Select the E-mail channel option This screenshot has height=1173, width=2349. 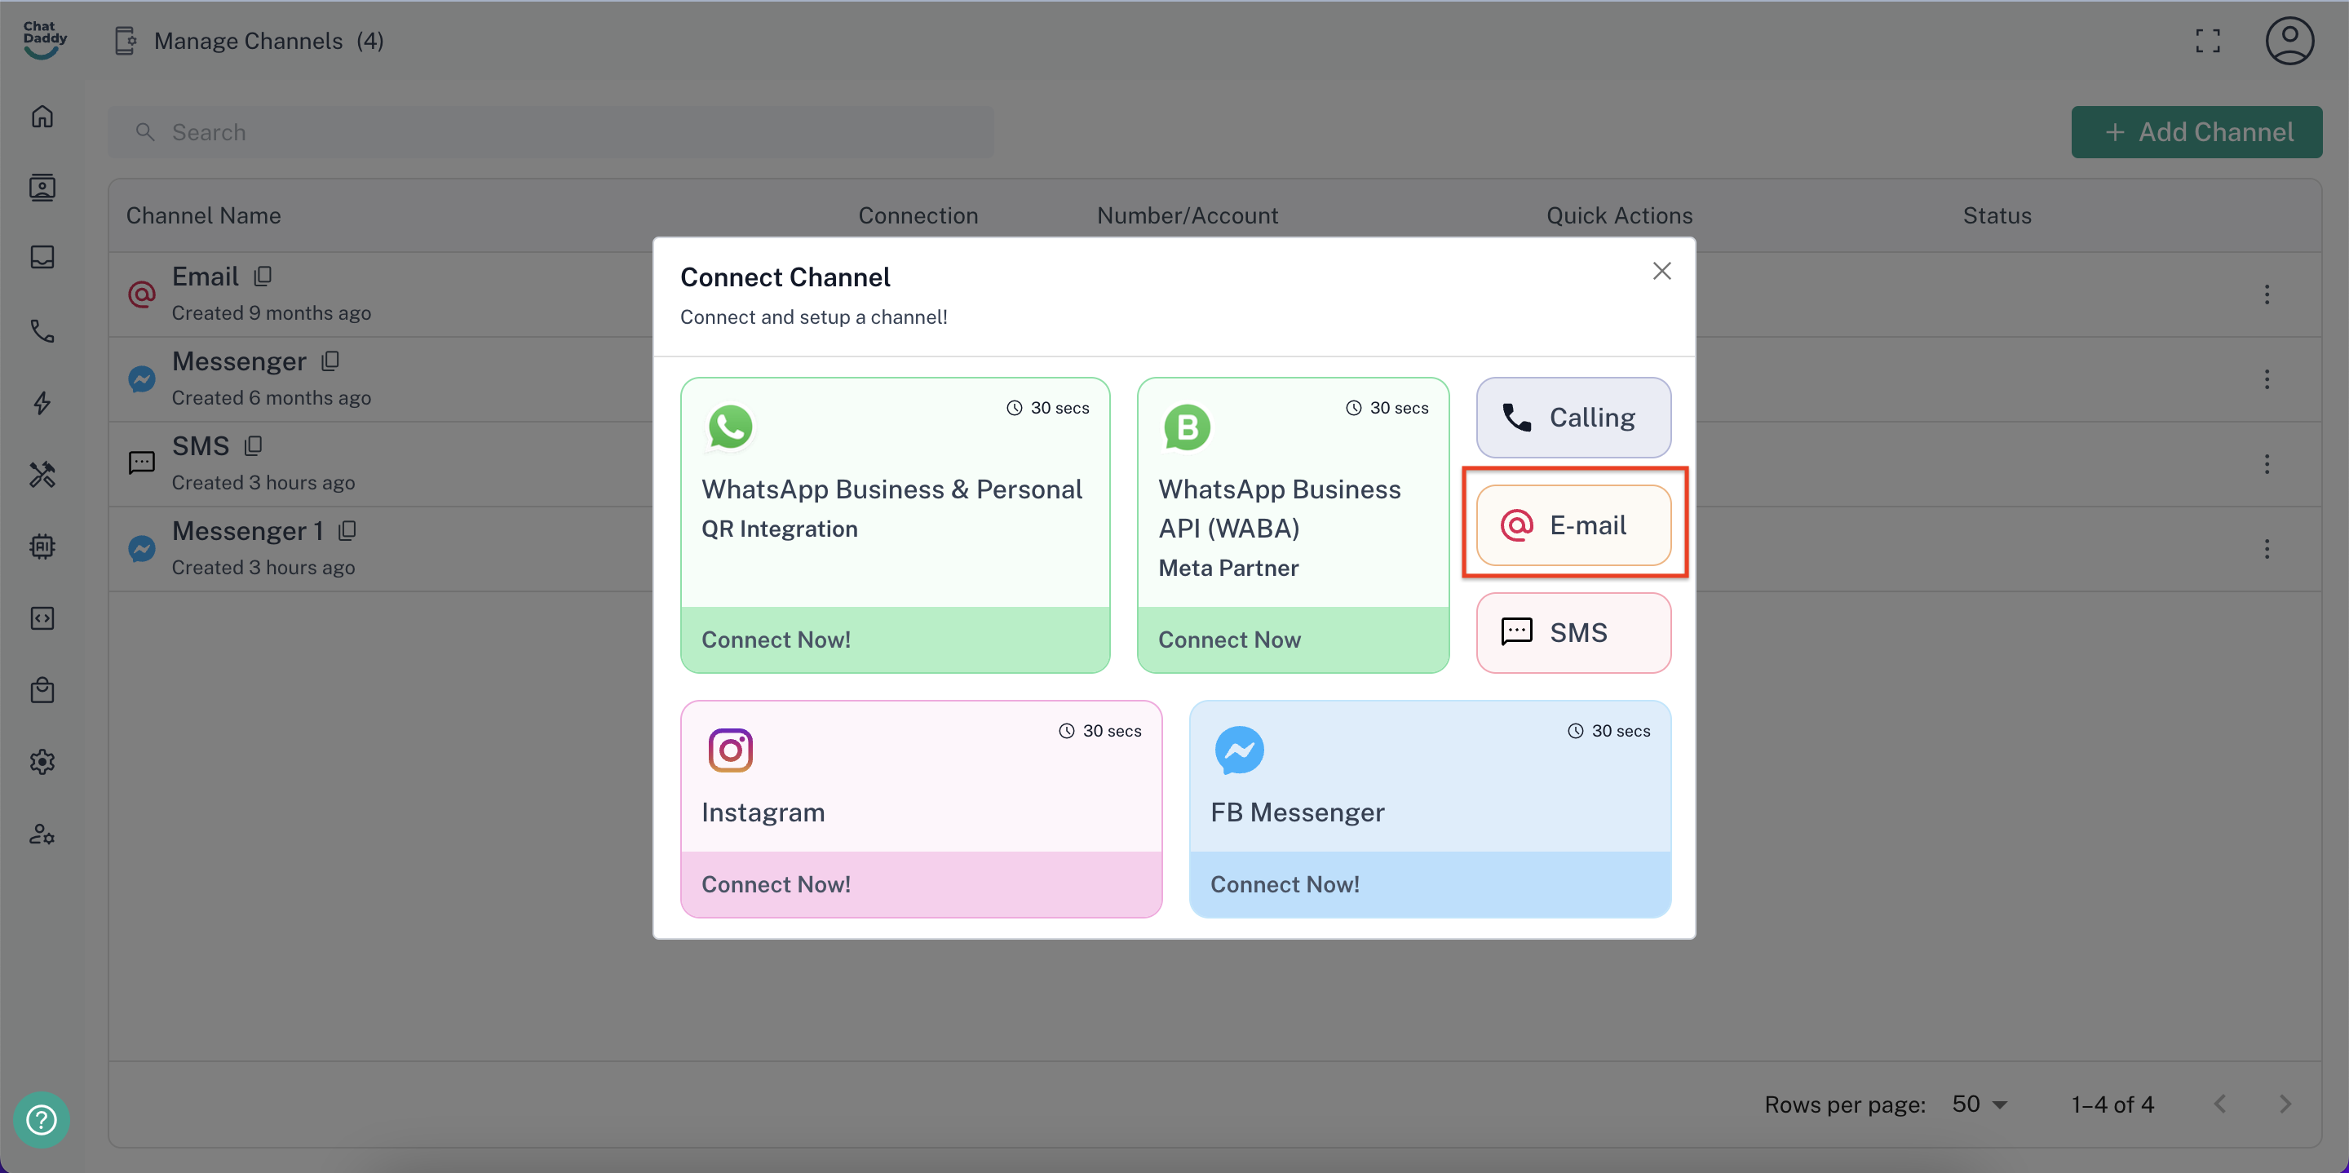[x=1573, y=525]
